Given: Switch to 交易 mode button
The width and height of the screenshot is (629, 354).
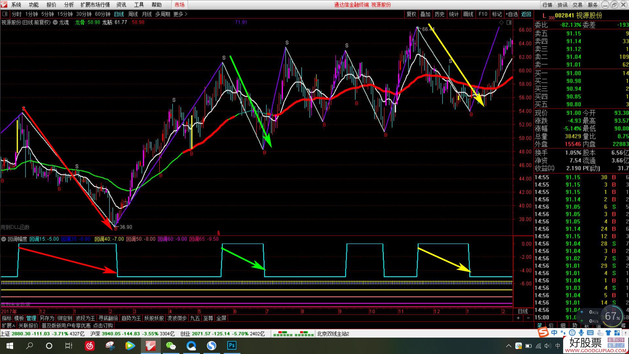Looking at the screenshot, I should [x=578, y=5].
